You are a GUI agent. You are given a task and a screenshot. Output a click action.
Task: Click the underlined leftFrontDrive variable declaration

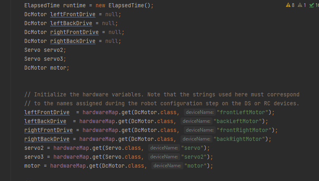click(72, 14)
